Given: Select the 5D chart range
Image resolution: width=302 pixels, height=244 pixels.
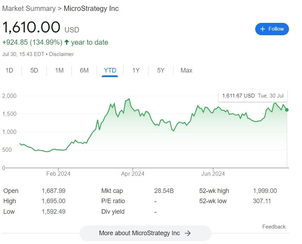Looking at the screenshot, I should pyautogui.click(x=34, y=70).
